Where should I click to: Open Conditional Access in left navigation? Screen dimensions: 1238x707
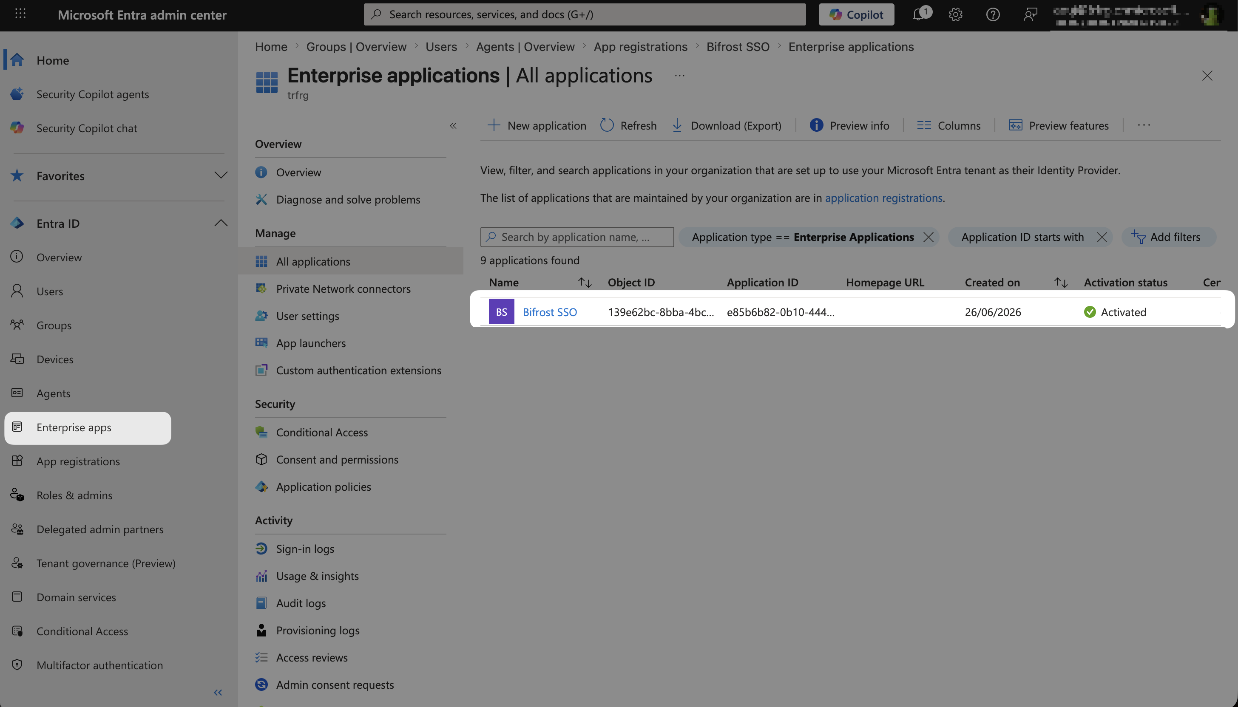point(82,631)
